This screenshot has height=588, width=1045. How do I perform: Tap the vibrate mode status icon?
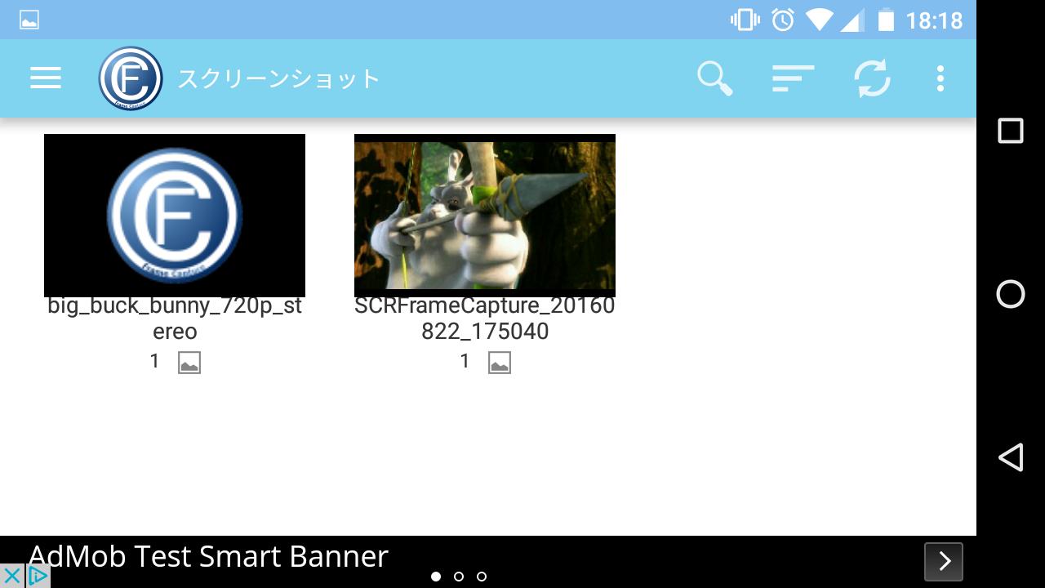(x=745, y=20)
